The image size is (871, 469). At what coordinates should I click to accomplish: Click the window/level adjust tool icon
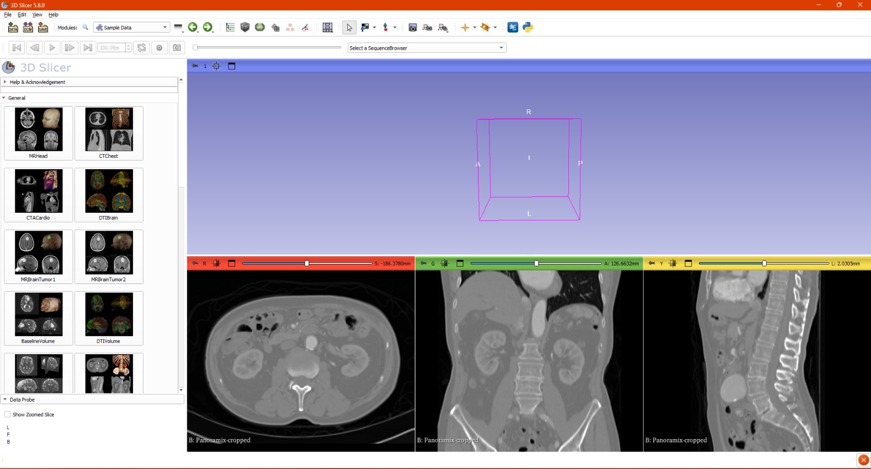pyautogui.click(x=365, y=27)
